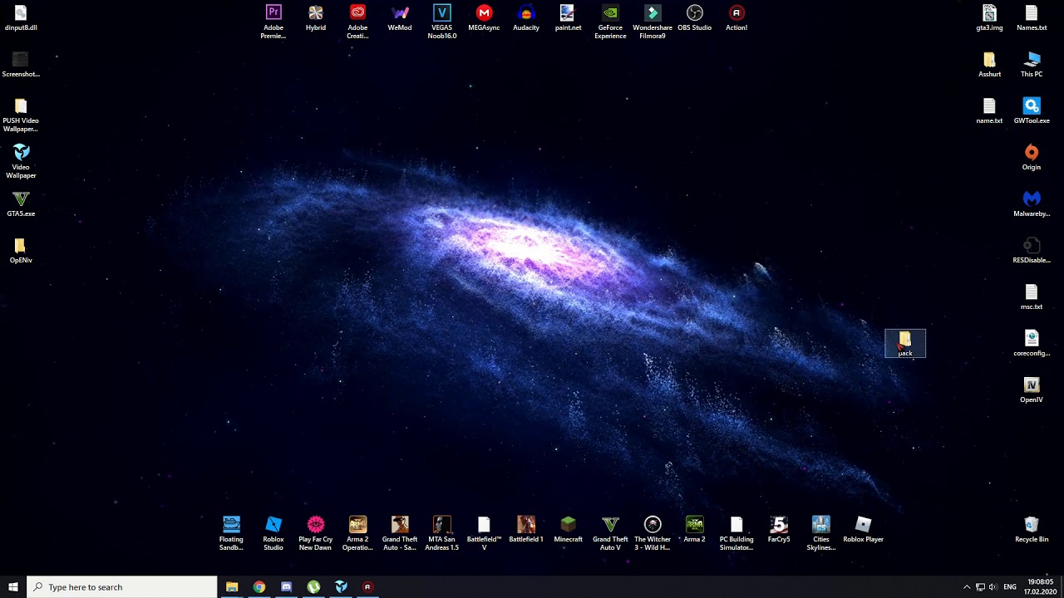1064x598 pixels.
Task: Open Video Wallpaper app in taskbar
Action: 341,587
